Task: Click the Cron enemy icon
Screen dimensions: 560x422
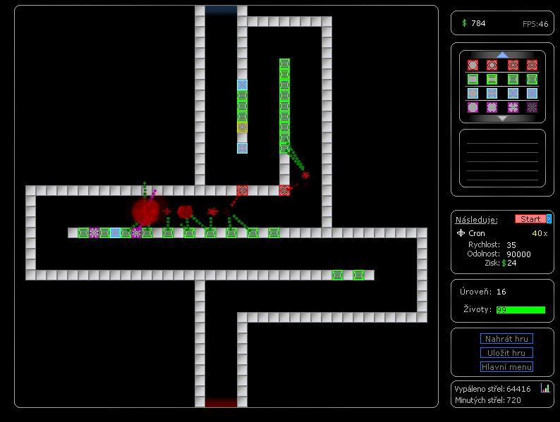Action: [x=461, y=233]
